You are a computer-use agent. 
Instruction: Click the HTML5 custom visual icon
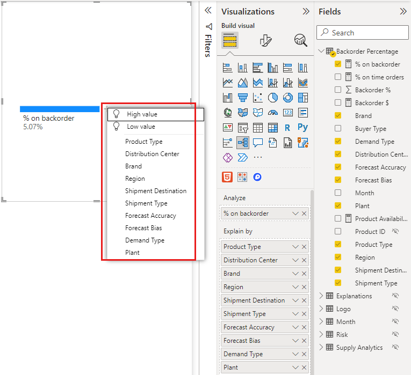tap(227, 177)
